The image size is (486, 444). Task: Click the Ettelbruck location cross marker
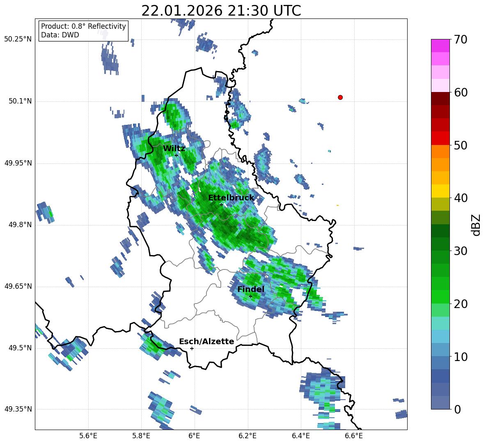(x=221, y=205)
